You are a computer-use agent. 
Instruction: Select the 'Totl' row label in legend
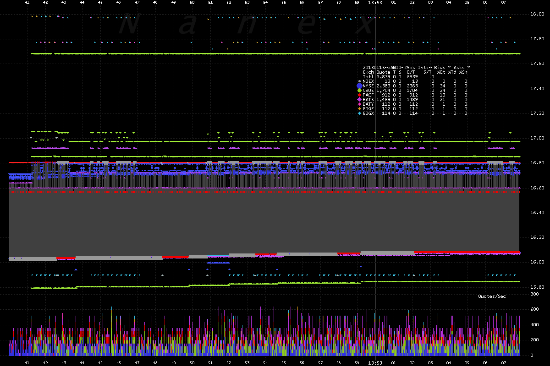point(368,76)
